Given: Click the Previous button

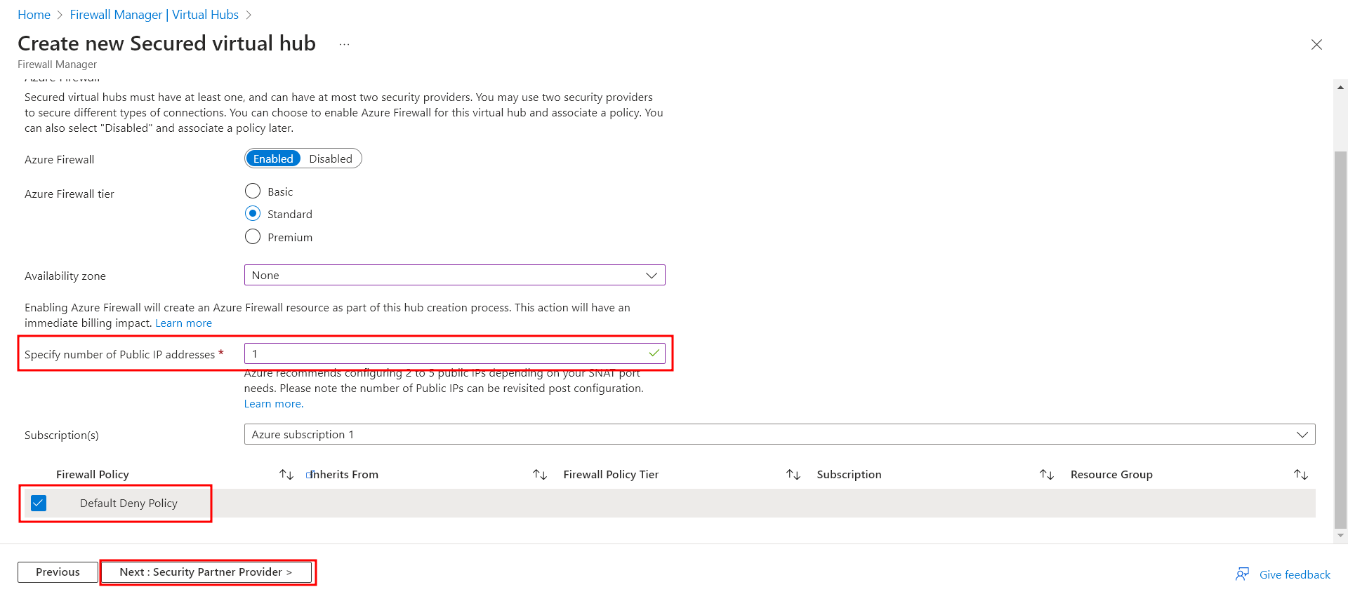Looking at the screenshot, I should 58,572.
